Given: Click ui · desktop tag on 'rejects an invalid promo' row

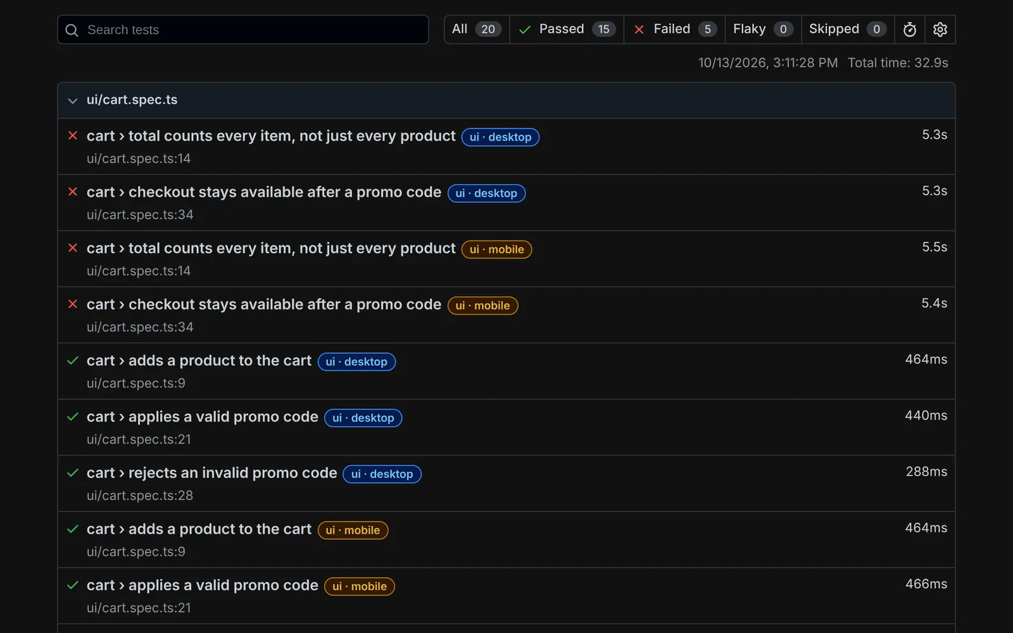Looking at the screenshot, I should (x=382, y=474).
